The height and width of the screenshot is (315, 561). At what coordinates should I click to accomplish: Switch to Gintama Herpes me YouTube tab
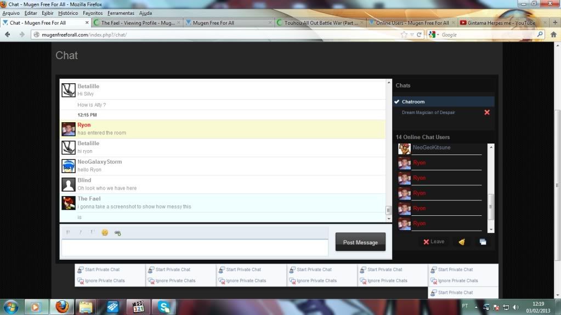click(503, 22)
